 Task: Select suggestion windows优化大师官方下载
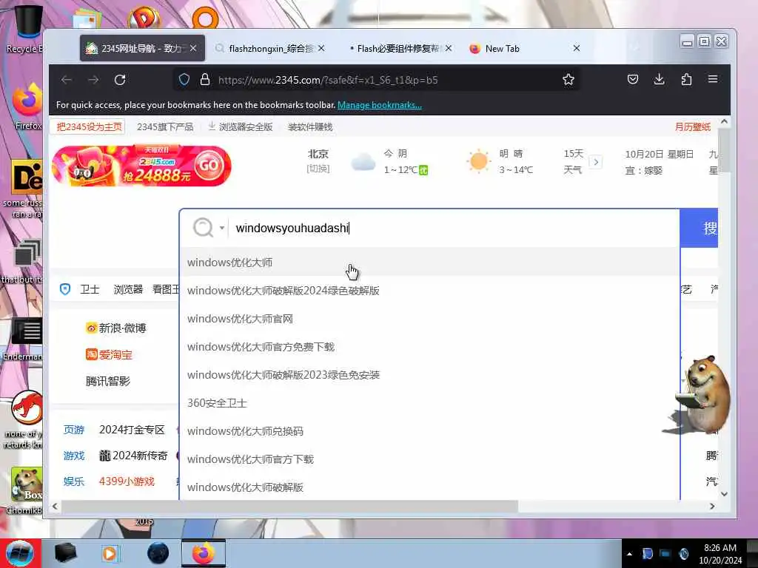click(x=429, y=459)
